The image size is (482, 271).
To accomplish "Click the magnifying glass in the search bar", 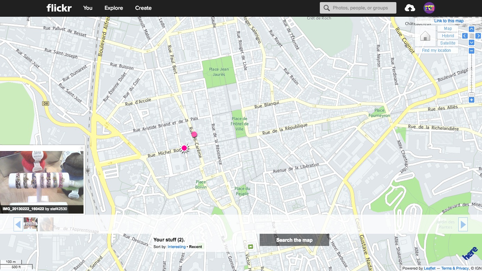I will coord(326,8).
